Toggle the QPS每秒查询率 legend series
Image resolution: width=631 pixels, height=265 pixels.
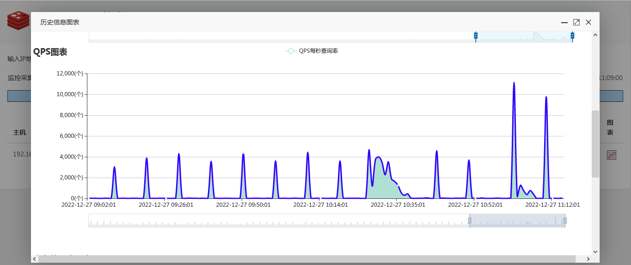312,51
